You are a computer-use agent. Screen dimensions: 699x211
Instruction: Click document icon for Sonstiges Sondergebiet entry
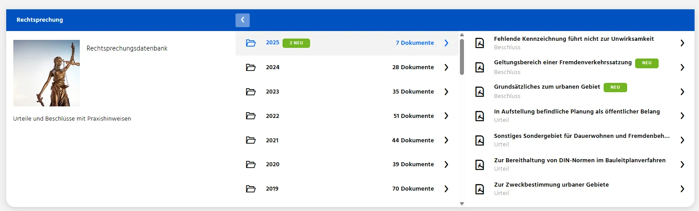[479, 140]
